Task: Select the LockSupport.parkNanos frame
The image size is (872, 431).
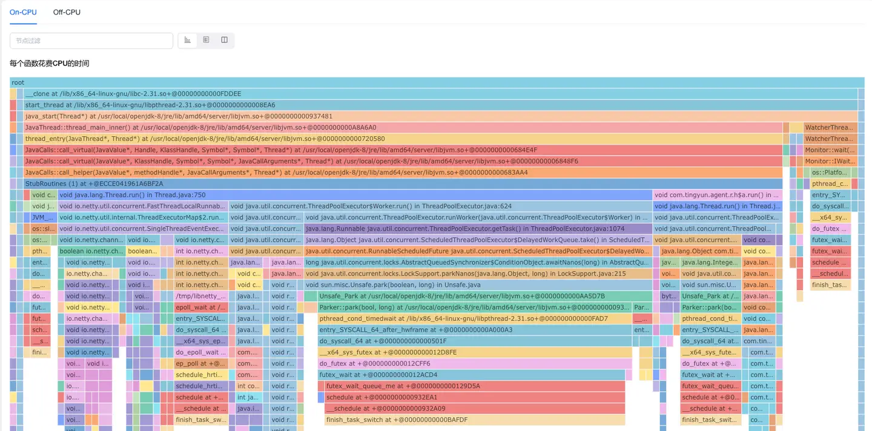Action: coord(478,274)
